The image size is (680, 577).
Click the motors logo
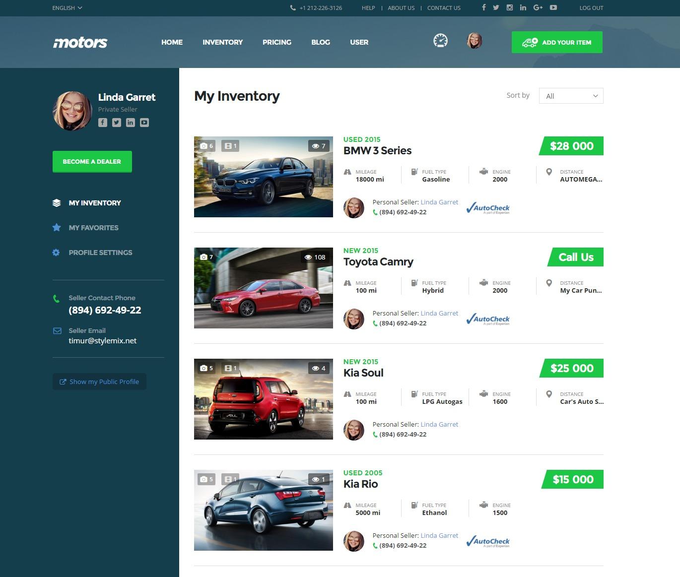click(80, 43)
